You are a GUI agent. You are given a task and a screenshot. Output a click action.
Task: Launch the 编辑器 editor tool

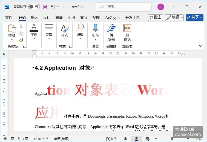tap(111, 32)
